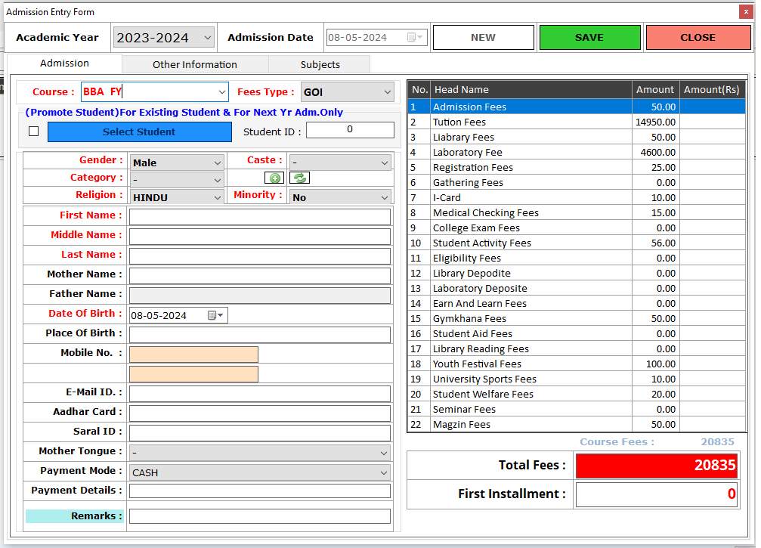Open the Date Of Birth calendar picker

(x=215, y=316)
